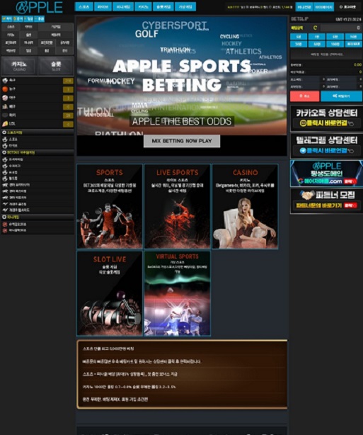Open the casino tab in top navigation
Image resolution: width=363 pixels, height=435 pixels.
pyautogui.click(x=143, y=6)
